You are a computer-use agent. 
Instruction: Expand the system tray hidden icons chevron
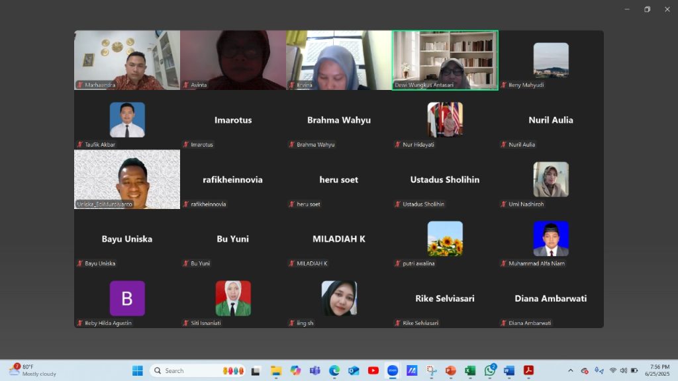click(571, 370)
